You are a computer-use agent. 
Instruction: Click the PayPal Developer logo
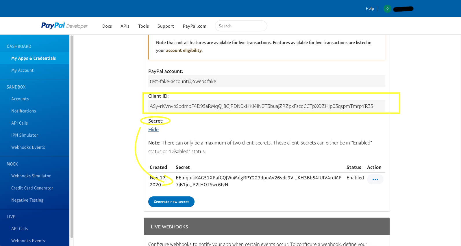click(x=64, y=26)
